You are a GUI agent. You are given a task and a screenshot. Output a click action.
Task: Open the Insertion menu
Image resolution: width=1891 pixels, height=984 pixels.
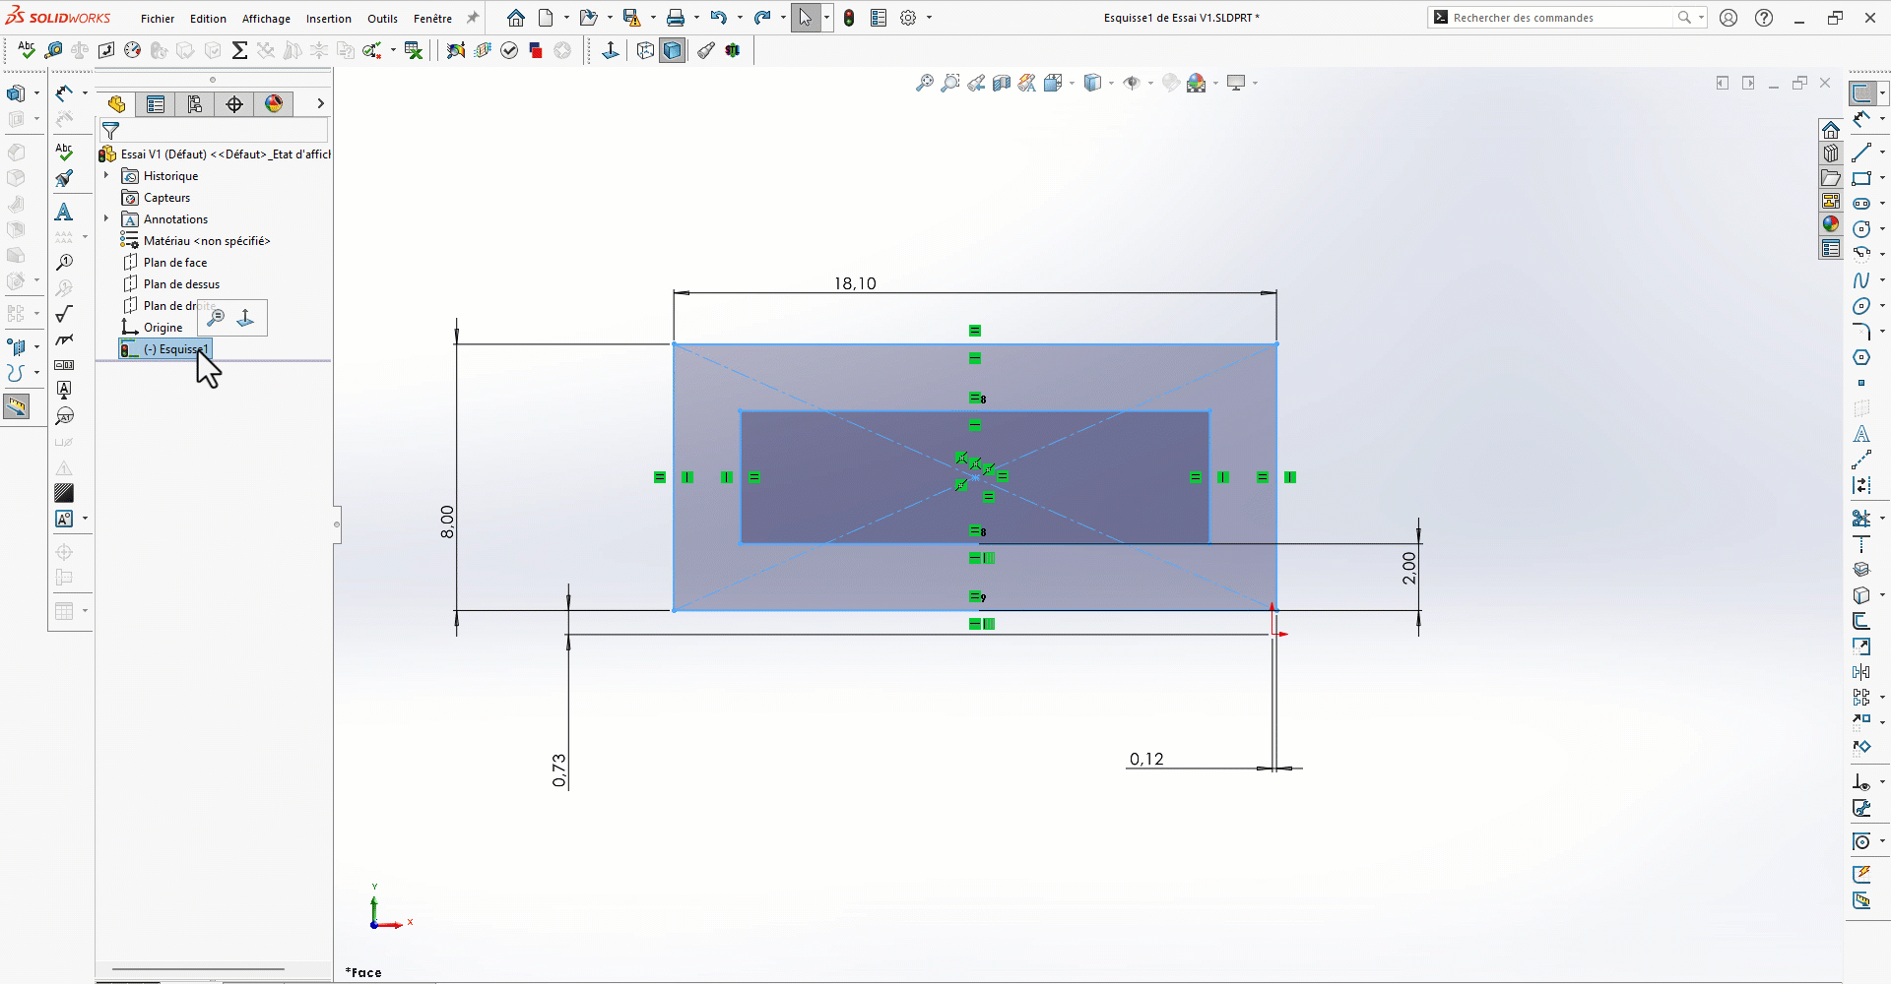tap(329, 19)
